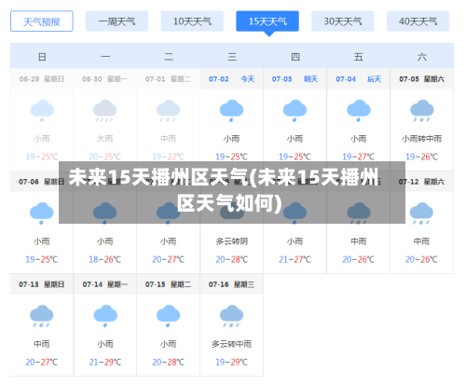
Task: Click the 多云转阴 weather description
Action: point(232,241)
